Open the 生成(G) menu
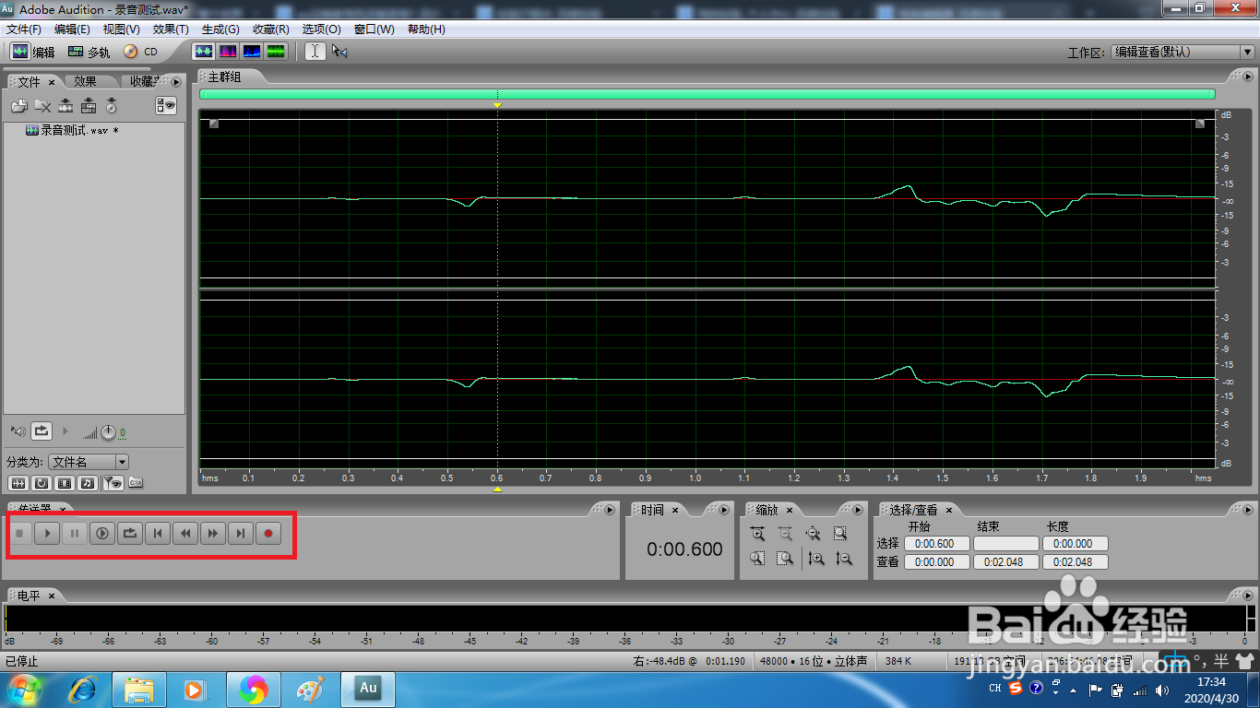This screenshot has height=708, width=1260. coord(220,29)
